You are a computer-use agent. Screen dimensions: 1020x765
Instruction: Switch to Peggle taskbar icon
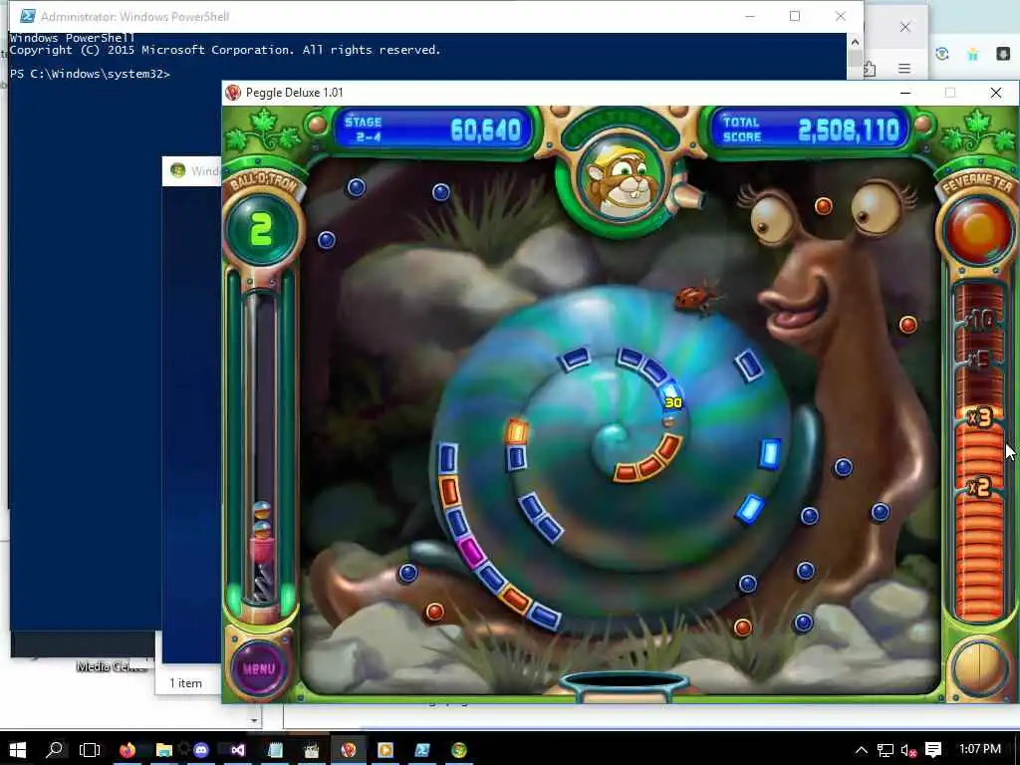[348, 750]
